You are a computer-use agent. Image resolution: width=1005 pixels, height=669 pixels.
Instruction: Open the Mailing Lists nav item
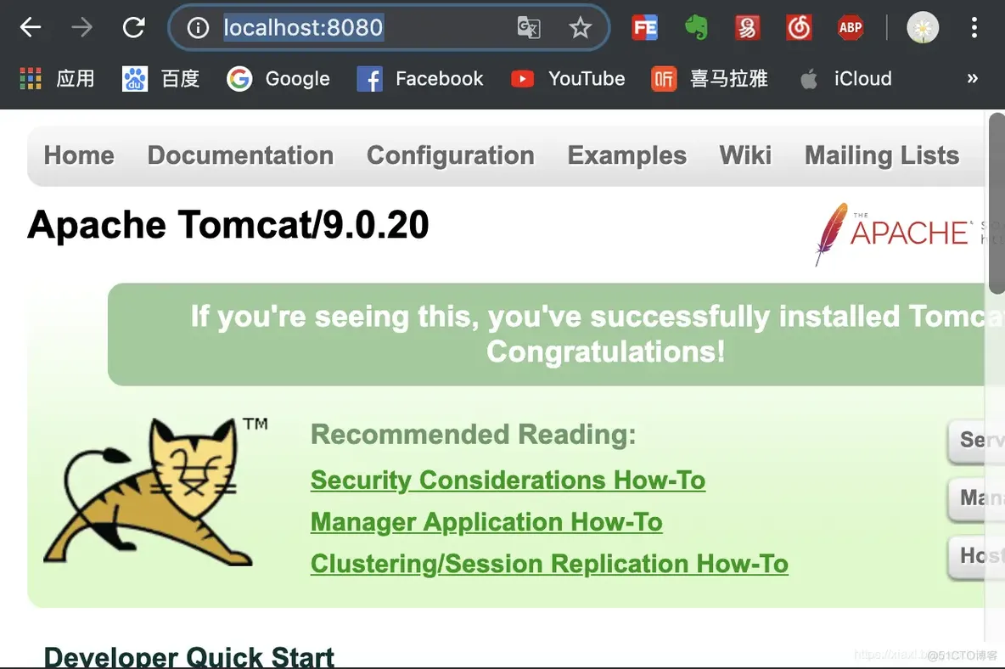pyautogui.click(x=882, y=155)
